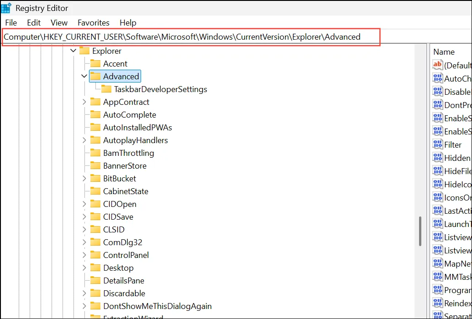Select the (Default) value name
Screen dimensions: 472x319
[458, 65]
